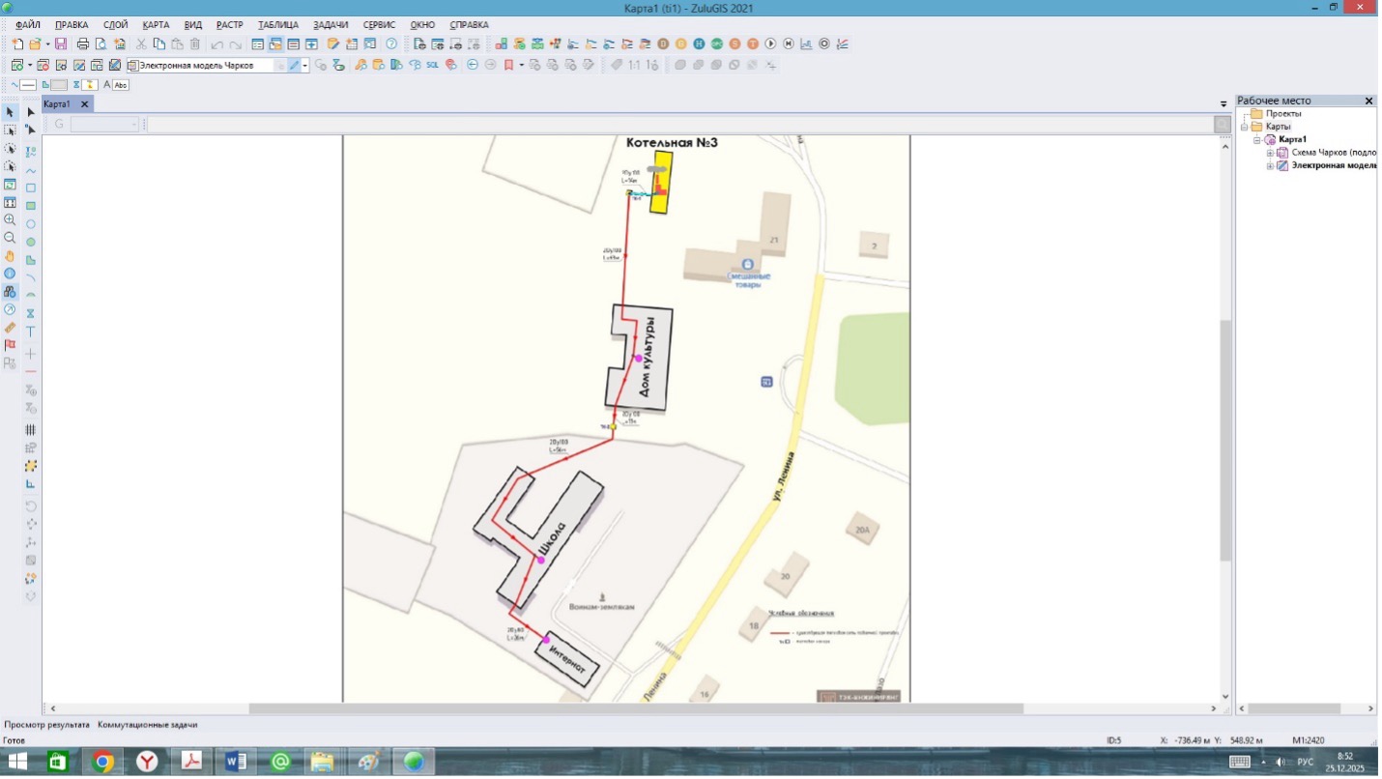Viewport: 1382px width, 779px height.
Task: Click the SQL query icon
Action: pyautogui.click(x=432, y=66)
